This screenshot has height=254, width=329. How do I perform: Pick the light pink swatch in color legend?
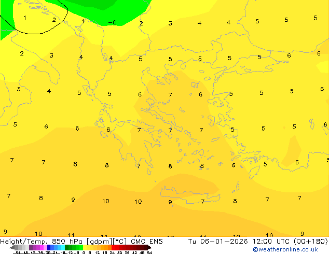tap(45, 247)
